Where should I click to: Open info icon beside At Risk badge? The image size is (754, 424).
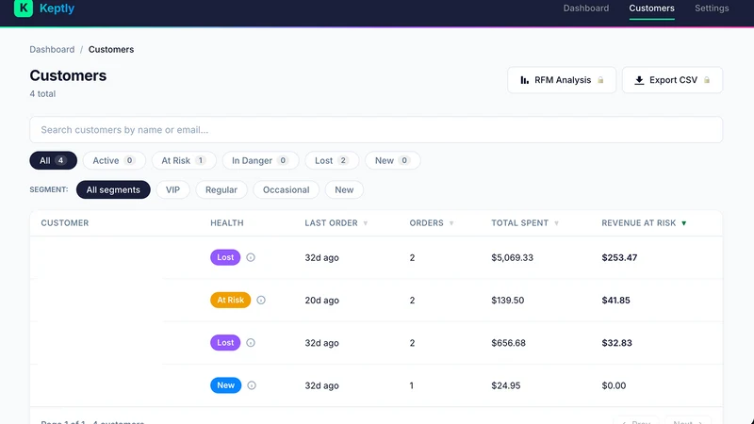tap(261, 300)
